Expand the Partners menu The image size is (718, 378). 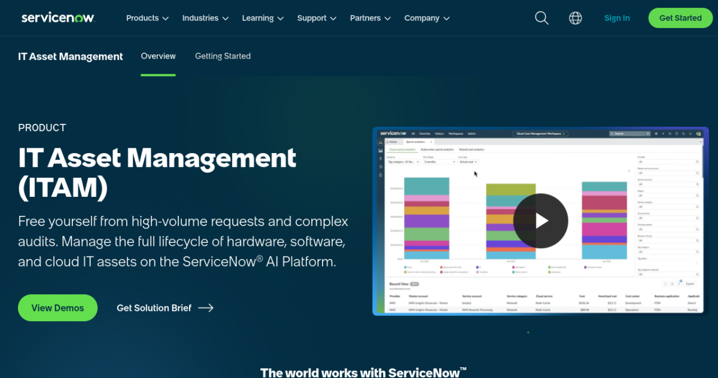tap(370, 18)
